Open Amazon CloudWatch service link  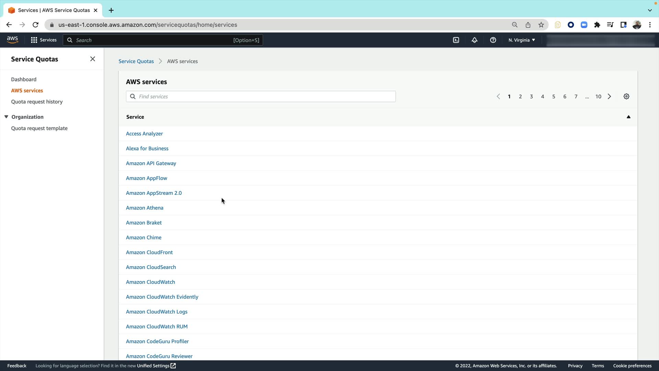tap(150, 282)
